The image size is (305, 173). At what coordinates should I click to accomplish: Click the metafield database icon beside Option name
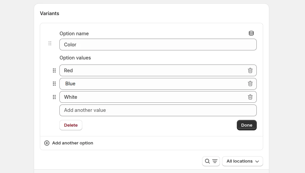coord(251,33)
